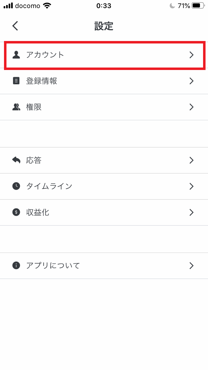Screen dimensions: 208x370
Task: Open the 登録情報 menu item
Action: click(x=42, y=81)
